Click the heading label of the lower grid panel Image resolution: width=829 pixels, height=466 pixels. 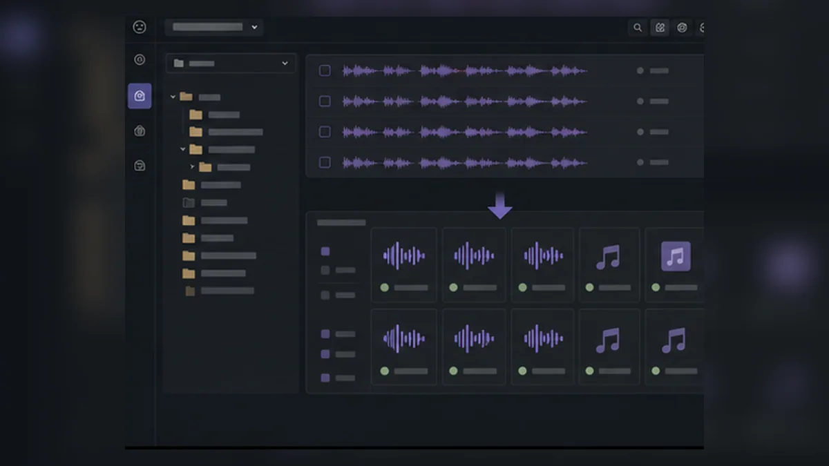[341, 222]
